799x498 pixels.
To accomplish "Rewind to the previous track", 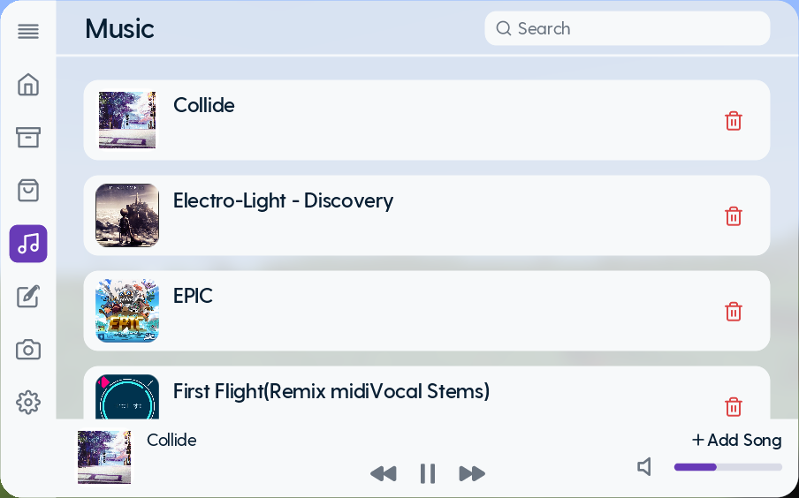I will pos(383,474).
